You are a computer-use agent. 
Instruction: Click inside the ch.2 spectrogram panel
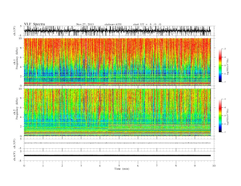[x=117, y=112]
